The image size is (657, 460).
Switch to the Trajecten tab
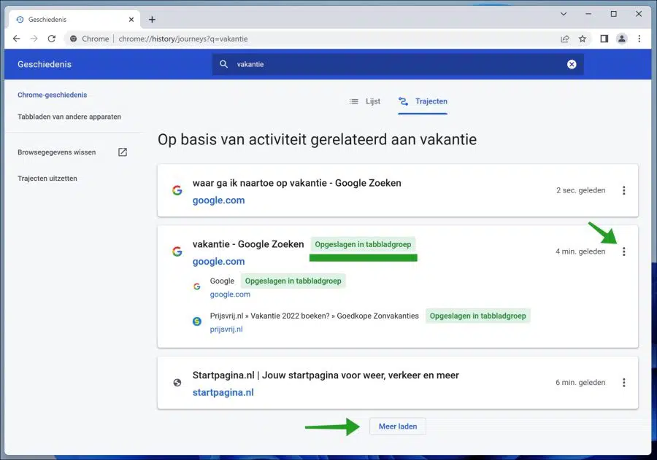point(423,101)
